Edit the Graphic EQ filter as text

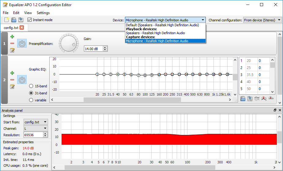click(12, 87)
